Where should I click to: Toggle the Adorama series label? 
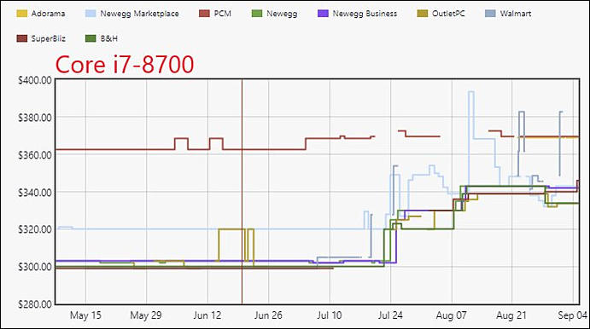48,14
